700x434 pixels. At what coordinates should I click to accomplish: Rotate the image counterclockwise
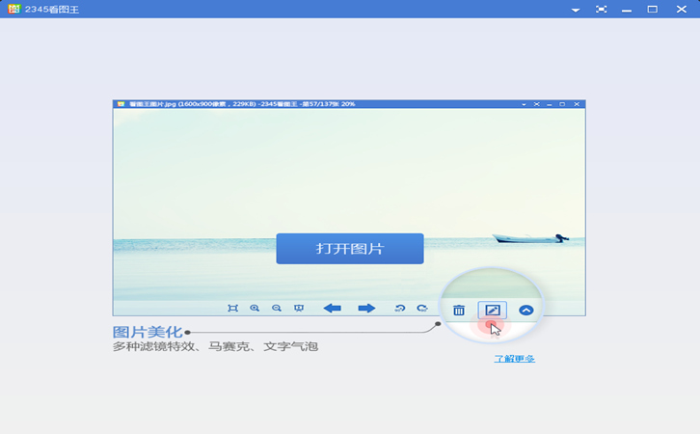(x=400, y=309)
